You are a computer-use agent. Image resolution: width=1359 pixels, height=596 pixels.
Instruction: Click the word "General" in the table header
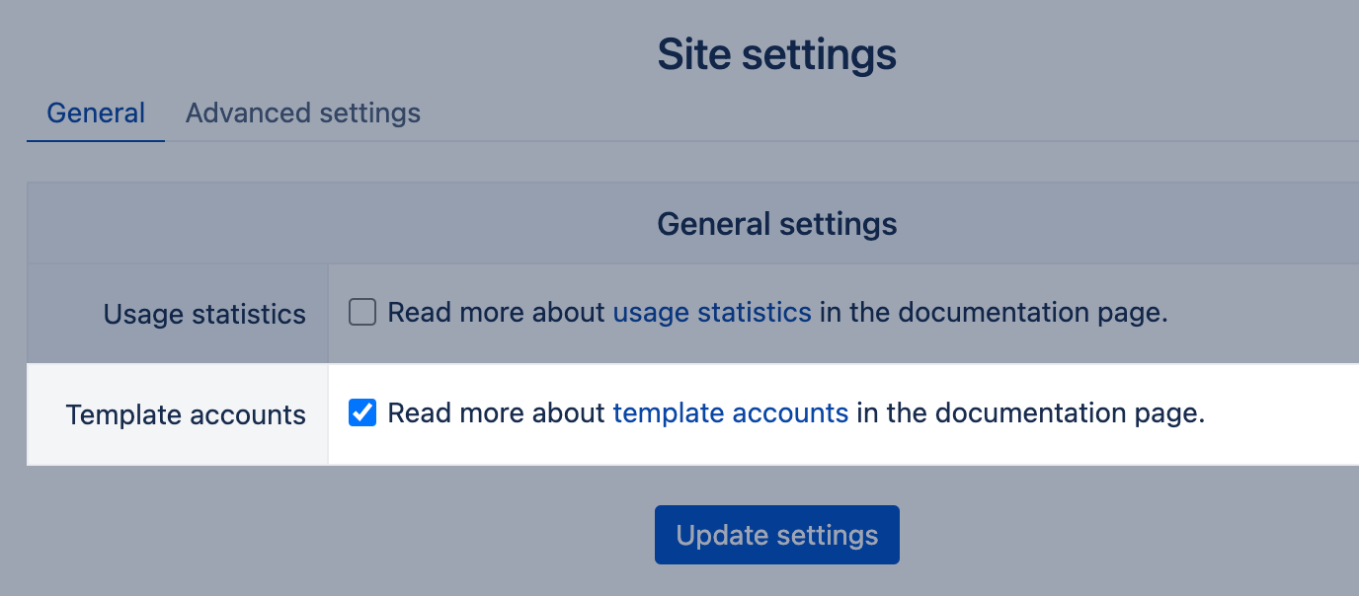pos(713,224)
